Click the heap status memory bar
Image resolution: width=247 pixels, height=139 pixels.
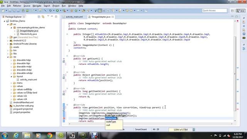181,130
